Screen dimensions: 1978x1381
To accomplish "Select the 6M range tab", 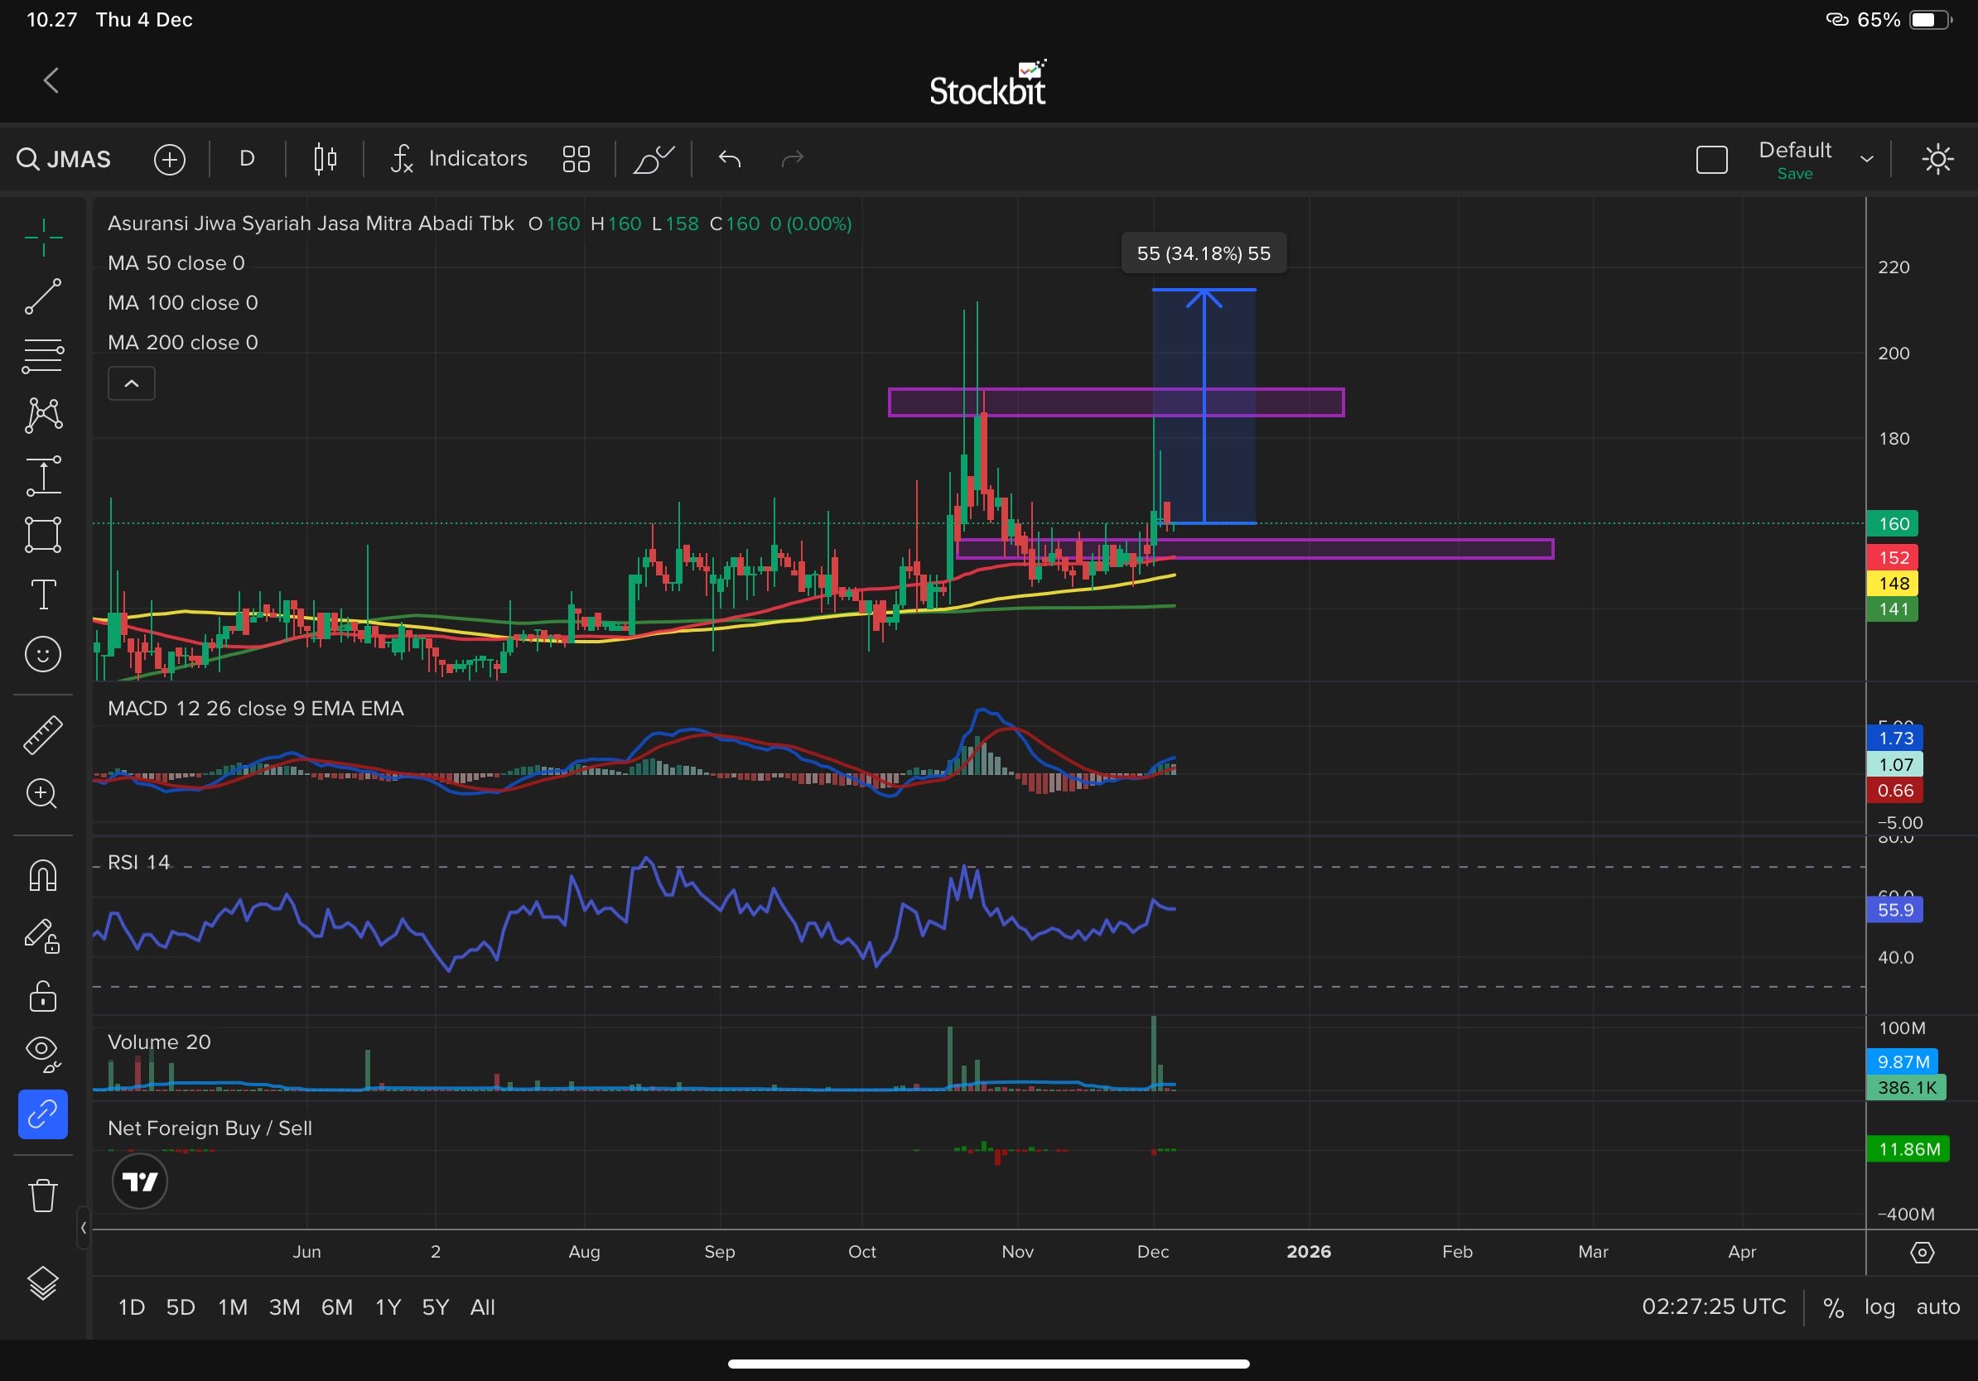I will coord(337,1307).
